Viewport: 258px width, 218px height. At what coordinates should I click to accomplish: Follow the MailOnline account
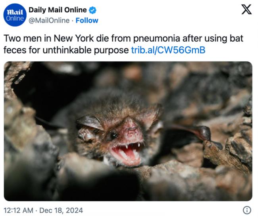coord(87,20)
